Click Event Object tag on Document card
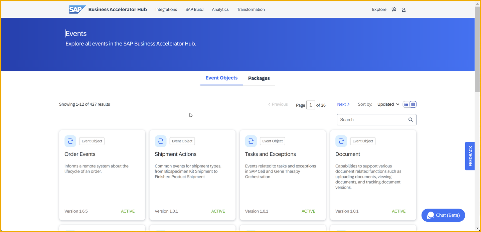Image resolution: width=481 pixels, height=232 pixels. (x=363, y=141)
